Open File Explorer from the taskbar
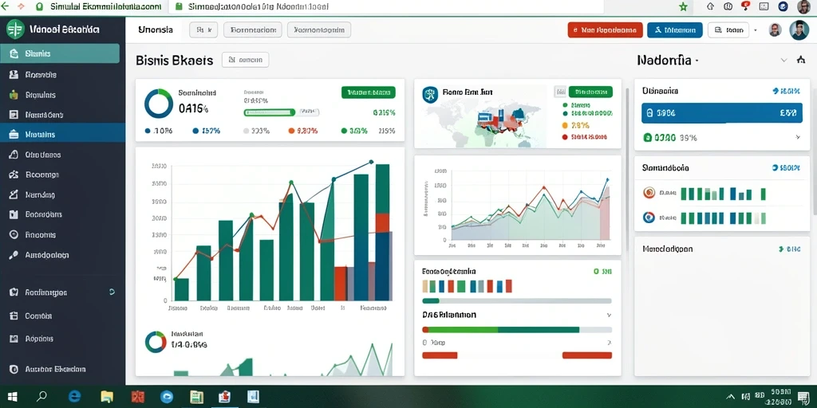Screen dimensions: 817x408 [x=107, y=397]
